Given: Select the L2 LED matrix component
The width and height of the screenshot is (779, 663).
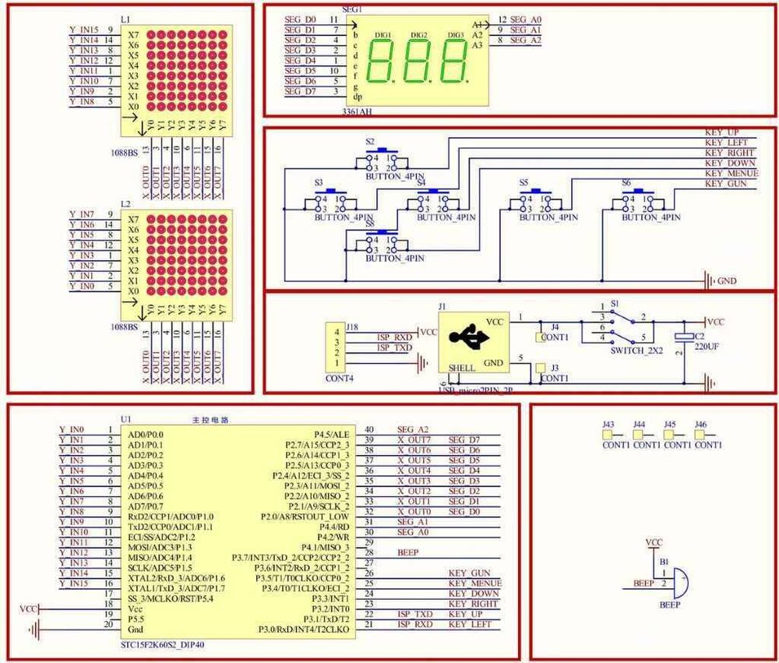Looking at the screenshot, I should (x=177, y=265).
